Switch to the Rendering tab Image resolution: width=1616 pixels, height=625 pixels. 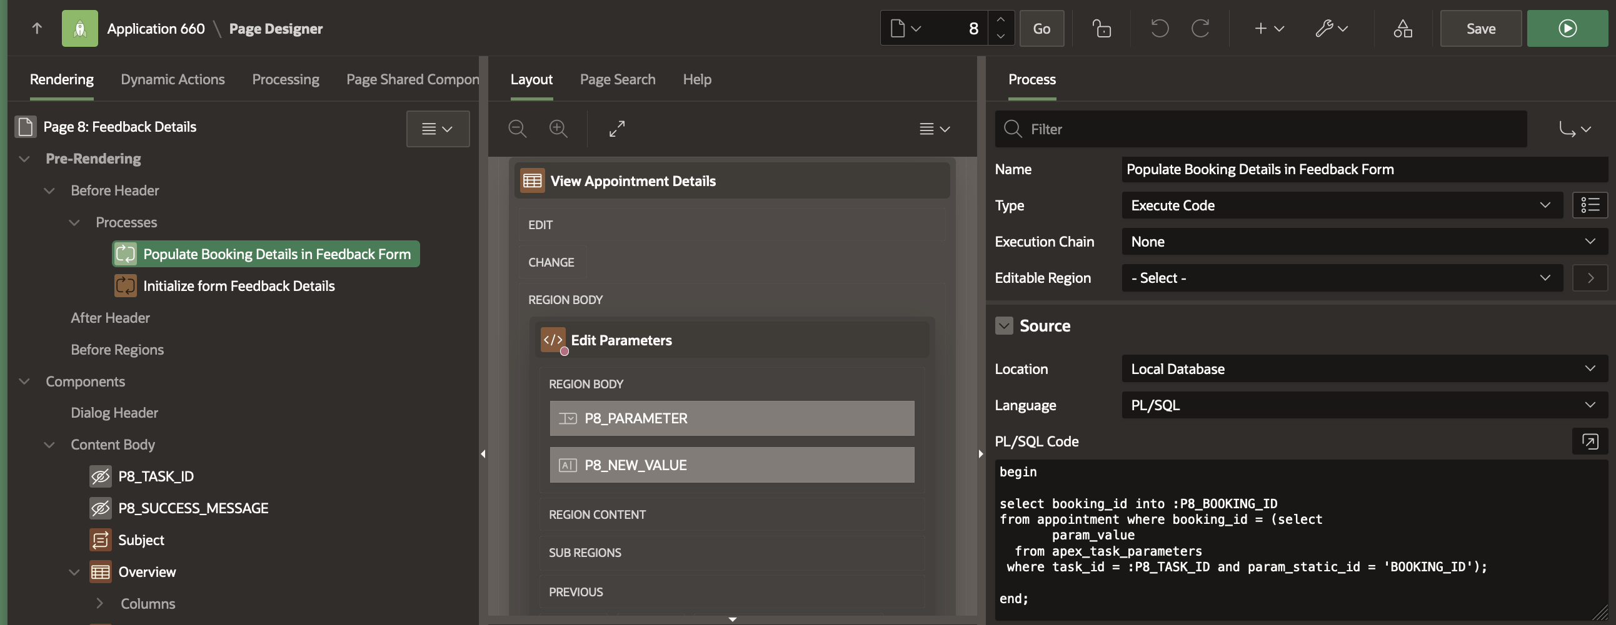pos(61,79)
